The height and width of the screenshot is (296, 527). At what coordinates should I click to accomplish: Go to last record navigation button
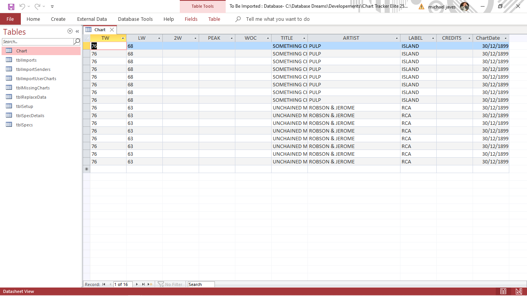[x=144, y=284]
